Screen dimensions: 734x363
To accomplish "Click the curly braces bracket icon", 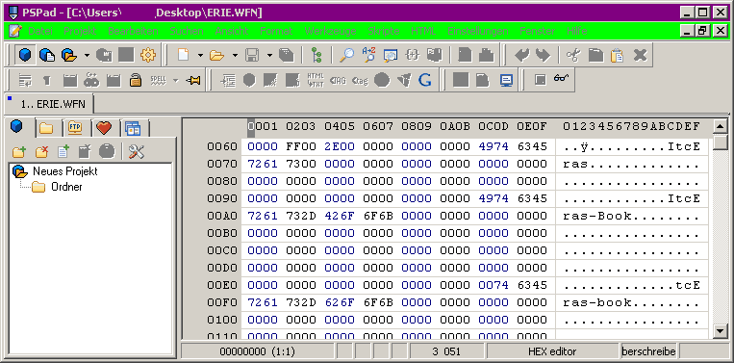I will click(x=413, y=56).
